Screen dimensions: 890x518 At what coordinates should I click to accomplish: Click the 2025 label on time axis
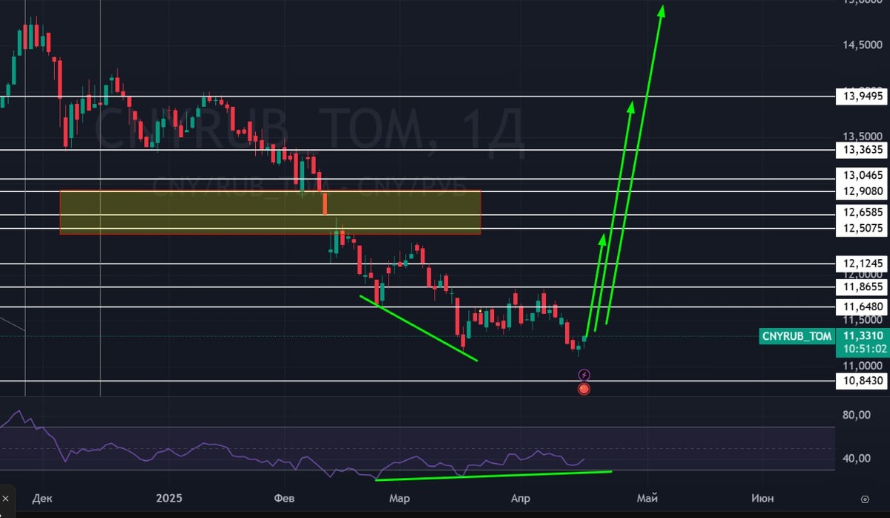(168, 498)
